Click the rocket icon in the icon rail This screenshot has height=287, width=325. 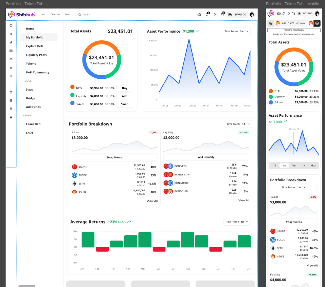coord(11,42)
